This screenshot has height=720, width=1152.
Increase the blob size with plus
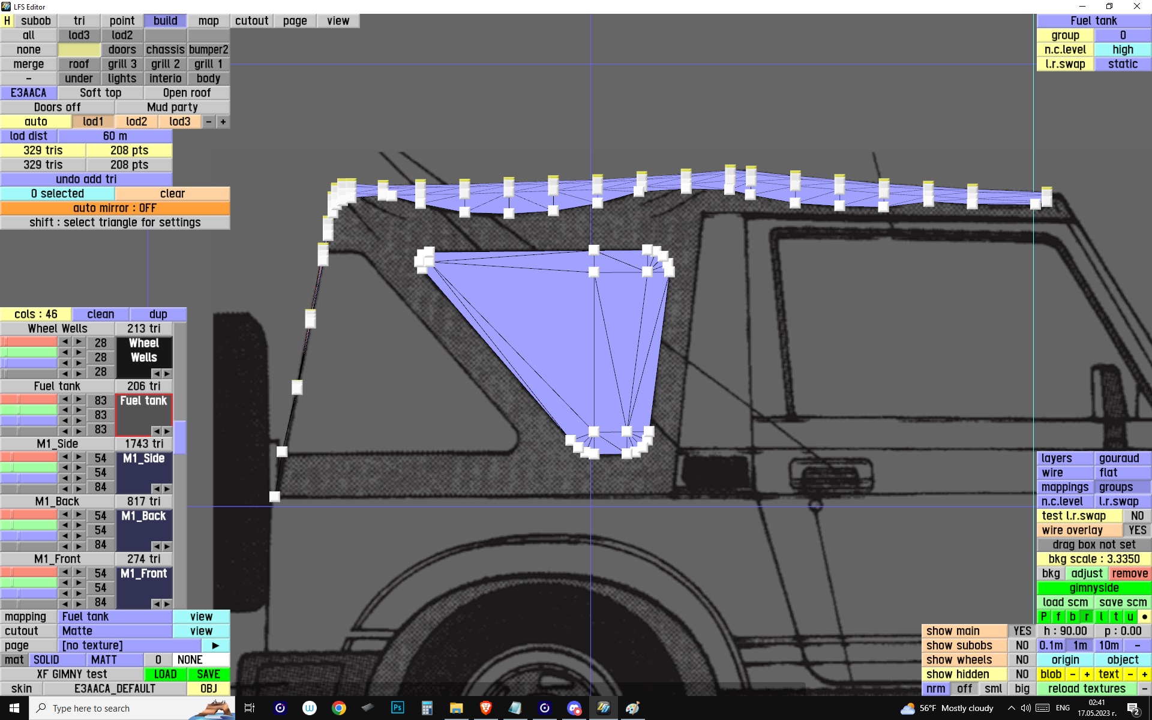tap(1087, 674)
